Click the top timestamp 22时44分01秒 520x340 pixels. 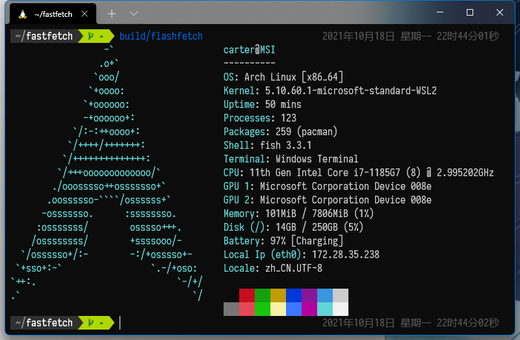pyautogui.click(x=467, y=36)
